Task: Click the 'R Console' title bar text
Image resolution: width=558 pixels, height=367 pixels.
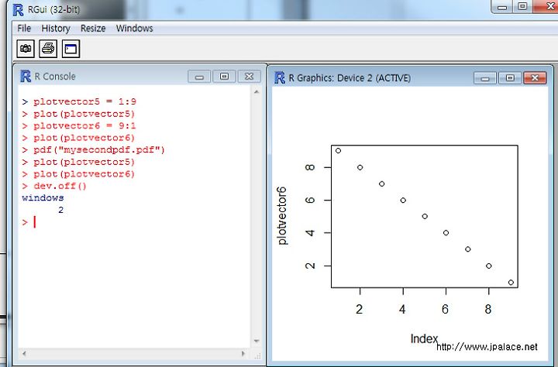Action: pos(55,77)
